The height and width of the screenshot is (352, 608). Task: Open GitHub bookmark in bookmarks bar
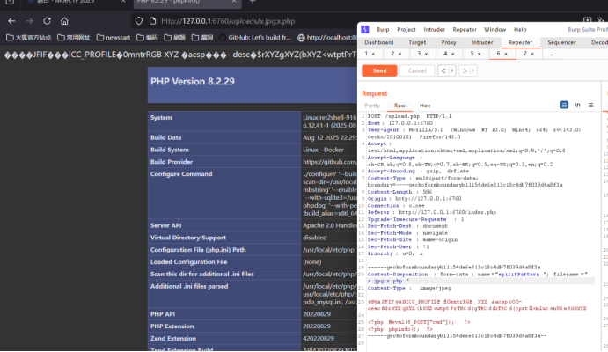[256, 37]
